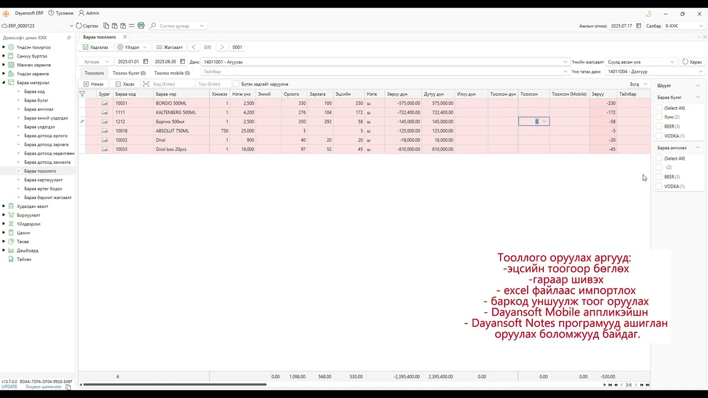The image size is (708, 398).
Task: Click the Сэргээх refresh button
Action: (87, 26)
